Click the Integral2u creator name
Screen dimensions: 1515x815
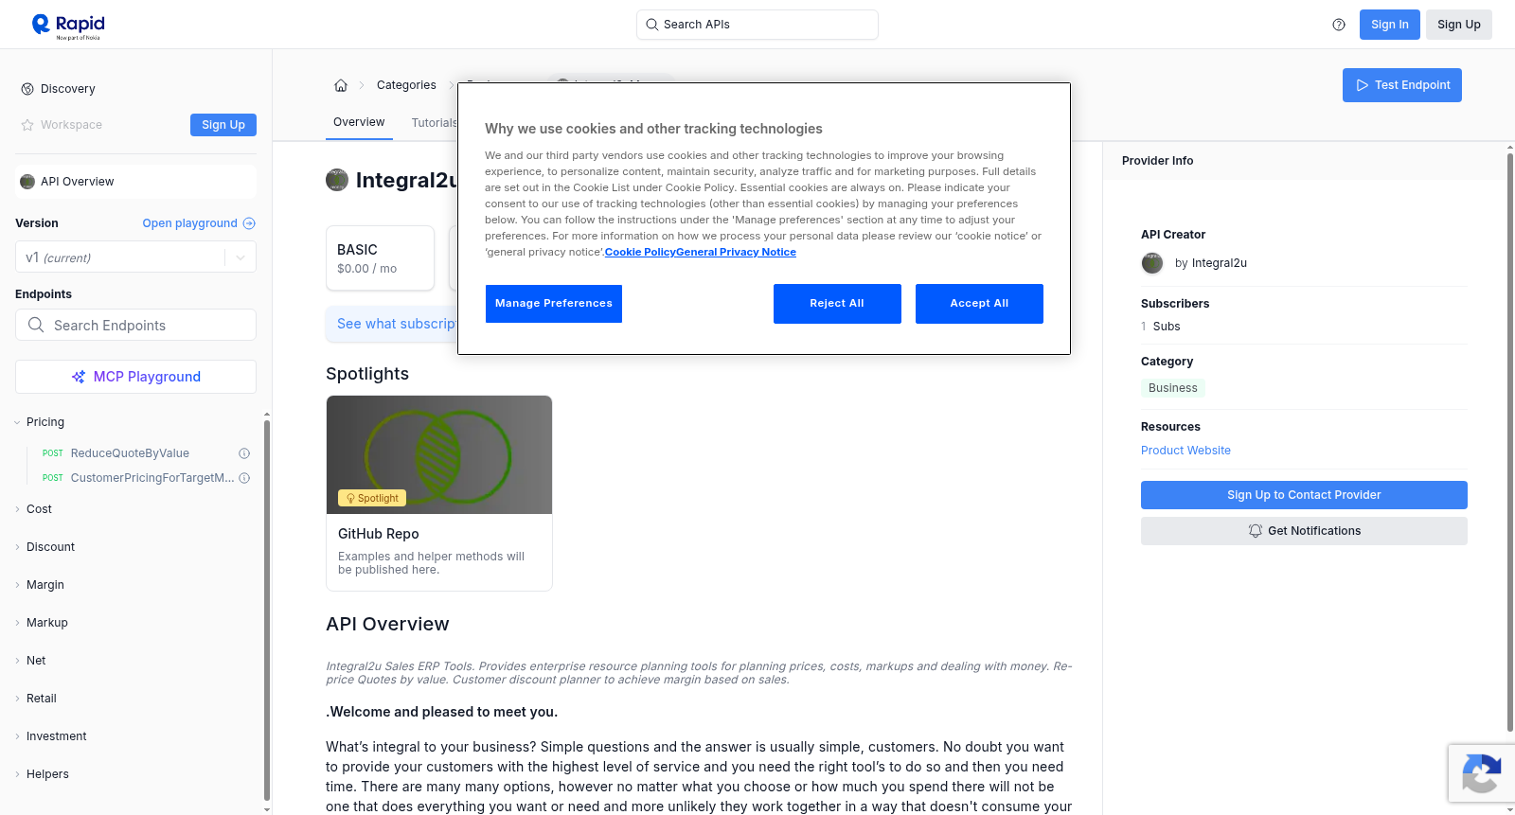1220,263
